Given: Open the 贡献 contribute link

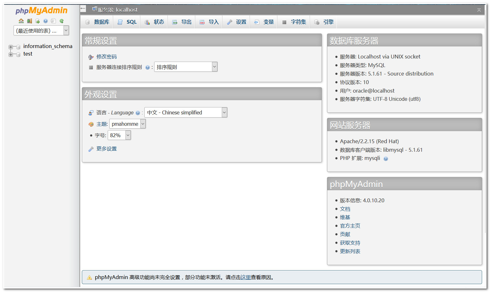Looking at the screenshot, I should (x=345, y=234).
